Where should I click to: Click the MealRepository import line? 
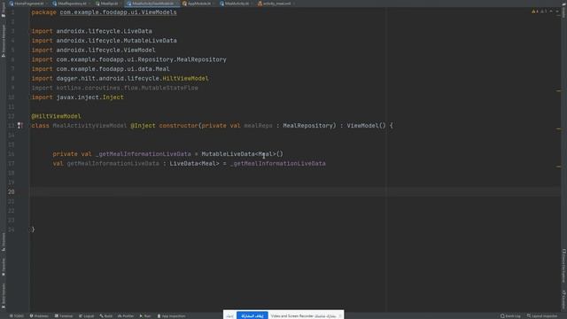[x=128, y=59]
